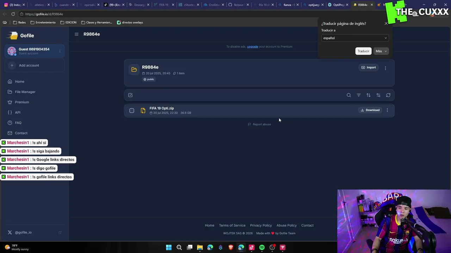Click the select-all checkbox icon in toolbar
Screen dimensions: 451x253
click(x=130, y=95)
